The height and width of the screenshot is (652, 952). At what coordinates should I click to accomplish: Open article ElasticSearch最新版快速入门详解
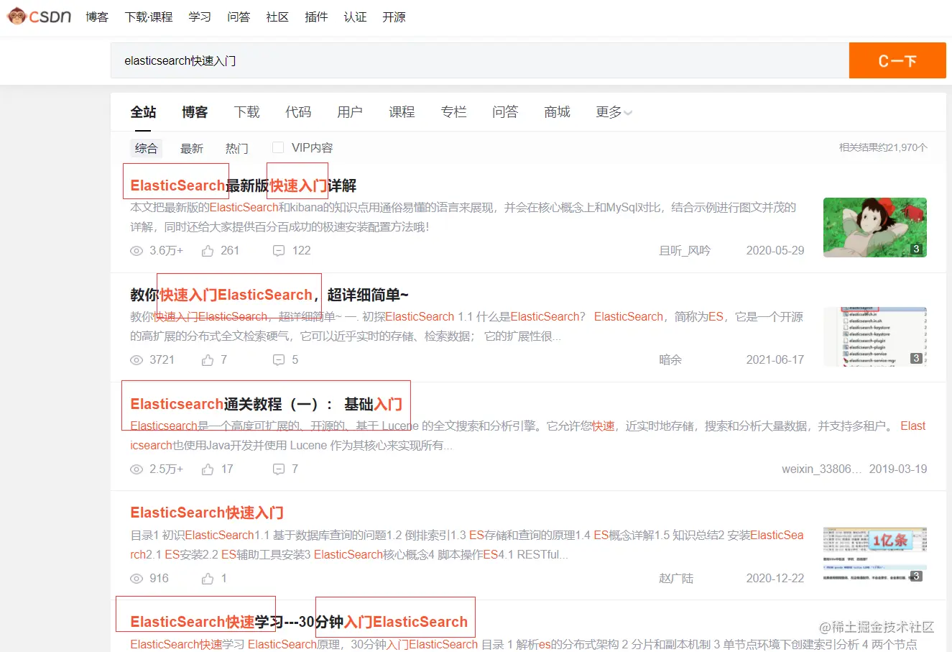point(244,185)
